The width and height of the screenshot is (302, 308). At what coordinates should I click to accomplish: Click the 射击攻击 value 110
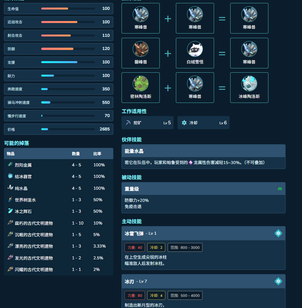pos(106,36)
